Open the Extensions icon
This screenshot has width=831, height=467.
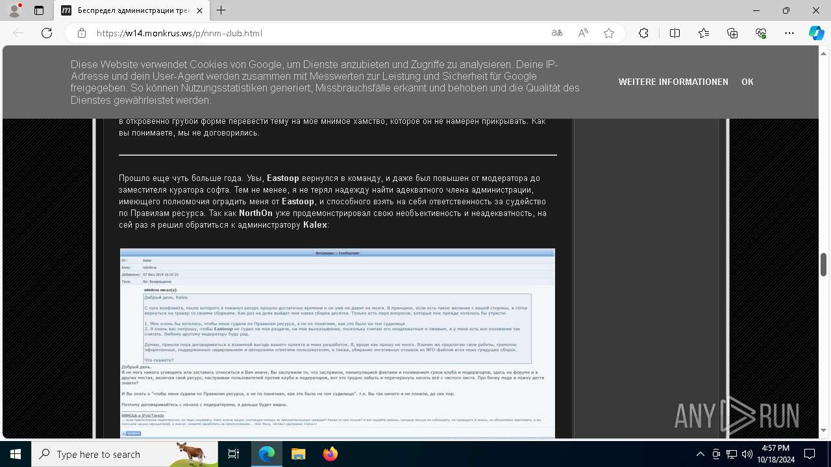(x=643, y=33)
